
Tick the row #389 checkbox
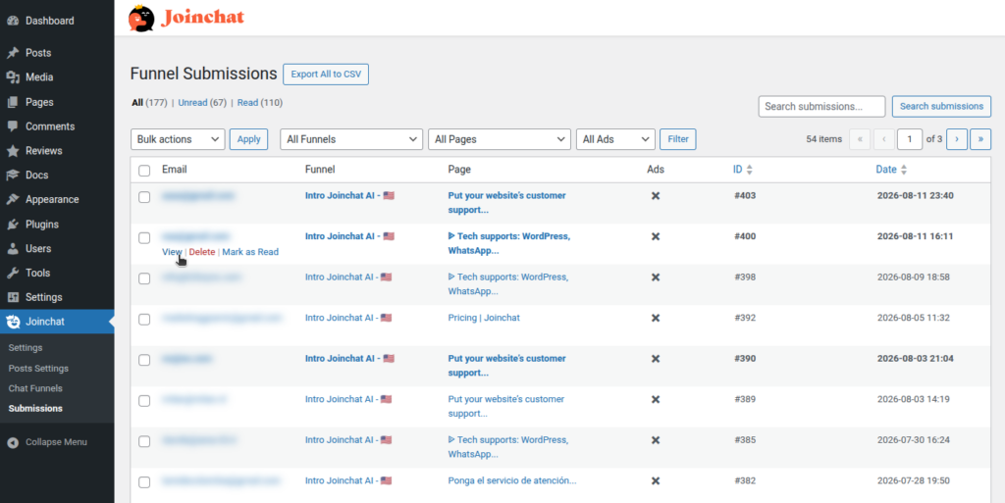click(x=144, y=401)
